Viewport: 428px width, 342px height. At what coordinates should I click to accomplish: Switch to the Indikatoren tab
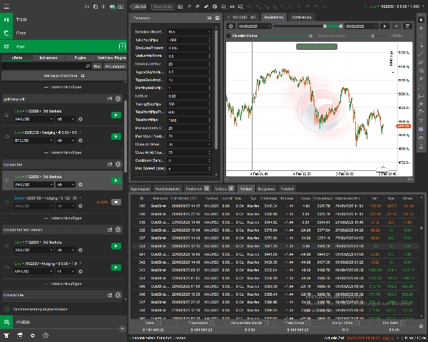(x=49, y=56)
